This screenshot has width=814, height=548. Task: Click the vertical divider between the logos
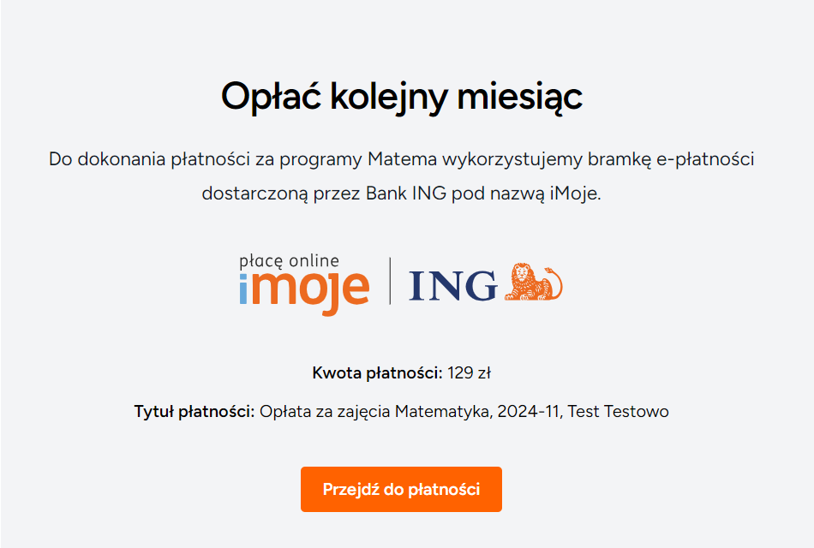click(391, 281)
